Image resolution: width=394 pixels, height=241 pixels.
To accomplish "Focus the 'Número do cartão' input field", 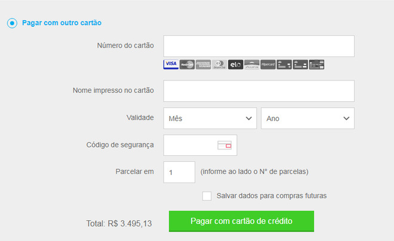I will [x=258, y=46].
